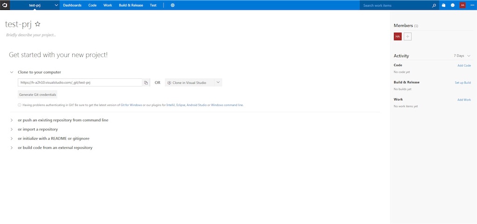Favorite the test-prj project with star
This screenshot has width=477, height=224.
pyautogui.click(x=38, y=24)
